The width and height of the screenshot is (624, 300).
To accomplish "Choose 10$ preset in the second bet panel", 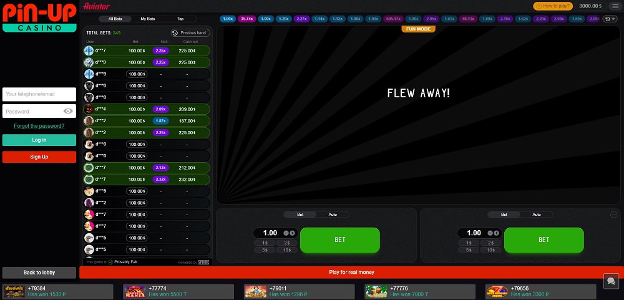I will click(x=491, y=250).
